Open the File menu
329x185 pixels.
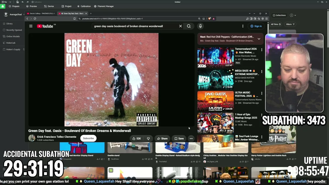tap(4, 2)
